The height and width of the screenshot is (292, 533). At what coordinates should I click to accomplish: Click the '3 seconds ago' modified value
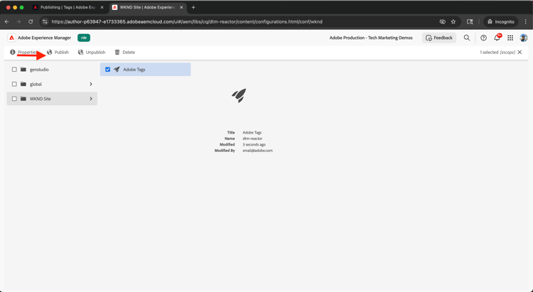254,144
